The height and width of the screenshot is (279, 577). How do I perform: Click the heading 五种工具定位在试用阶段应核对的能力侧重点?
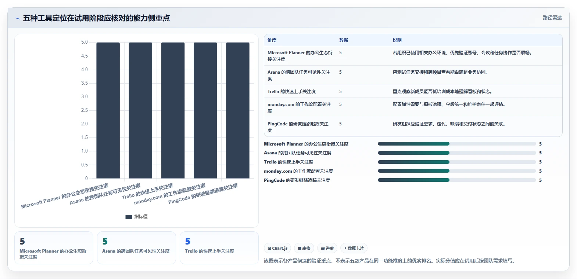(96, 18)
